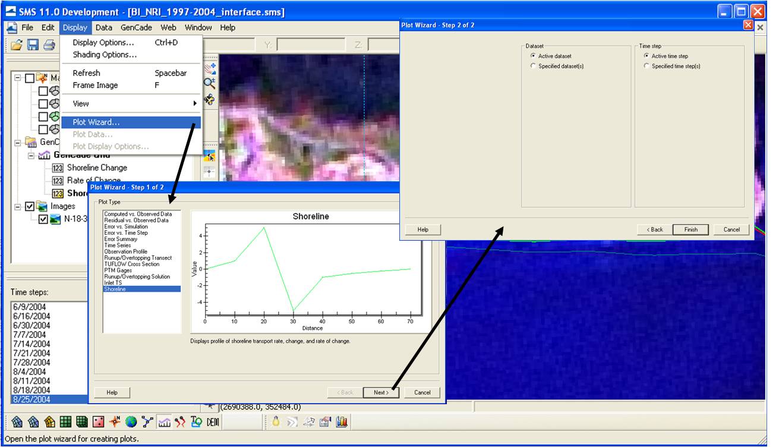Image resolution: width=779 pixels, height=447 pixels.
Task: Open the File menu
Action: [x=27, y=27]
